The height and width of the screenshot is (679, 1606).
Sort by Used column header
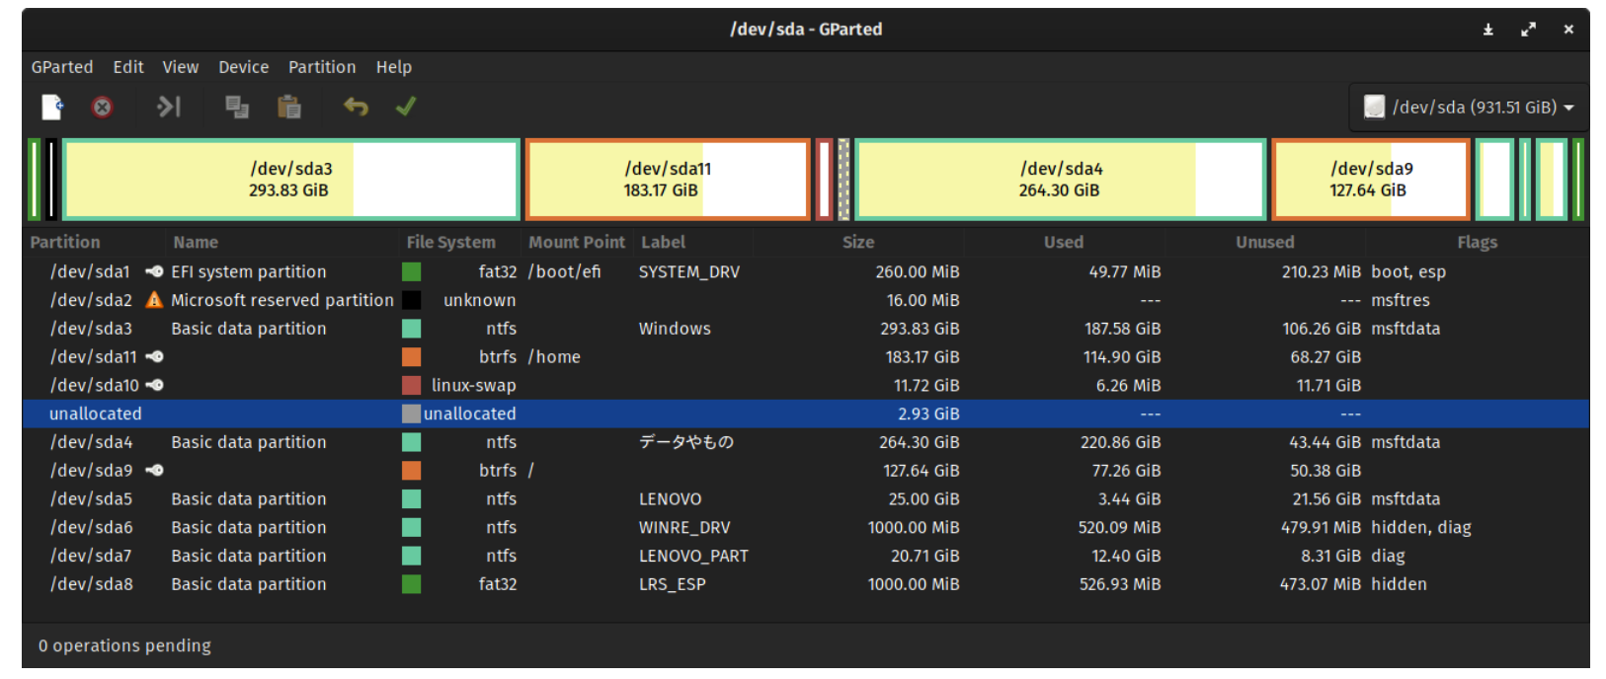coord(1064,243)
